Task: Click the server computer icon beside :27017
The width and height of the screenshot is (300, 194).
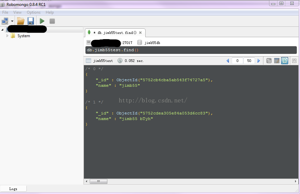Action: click(x=88, y=42)
